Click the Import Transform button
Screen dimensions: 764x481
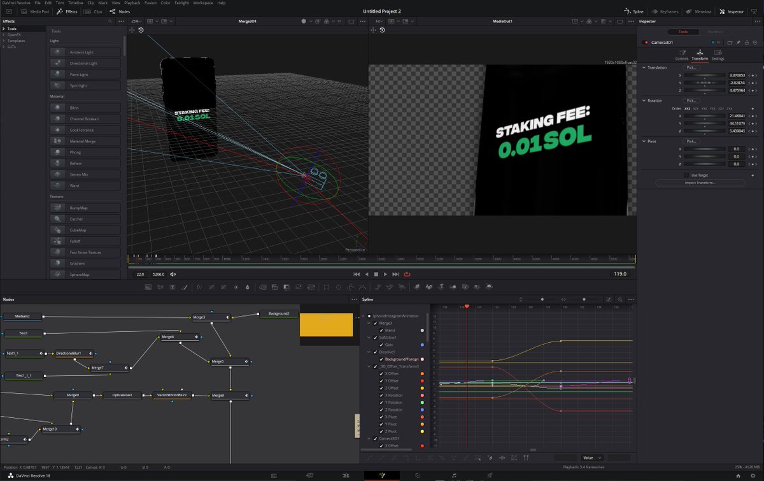700,183
